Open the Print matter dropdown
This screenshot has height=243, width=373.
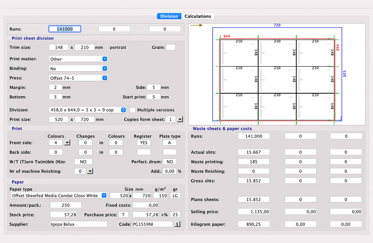[79, 59]
